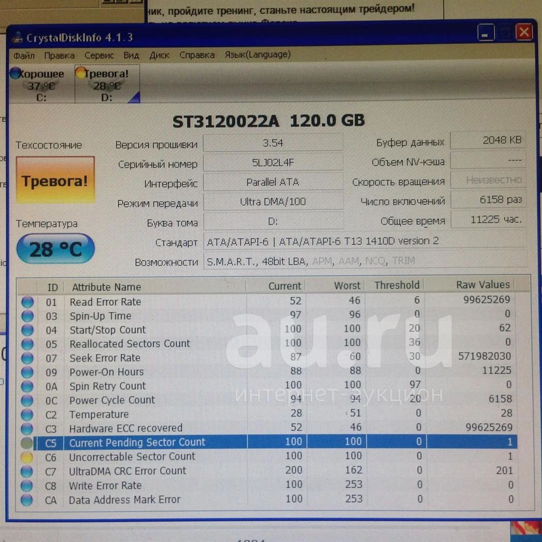Click raw value 201 in UltraDMA CRC row
The height and width of the screenshot is (542, 542).
tap(504, 470)
